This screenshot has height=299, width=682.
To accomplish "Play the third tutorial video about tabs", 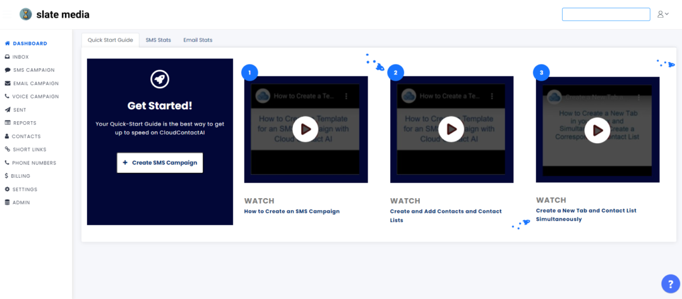I will click(597, 130).
